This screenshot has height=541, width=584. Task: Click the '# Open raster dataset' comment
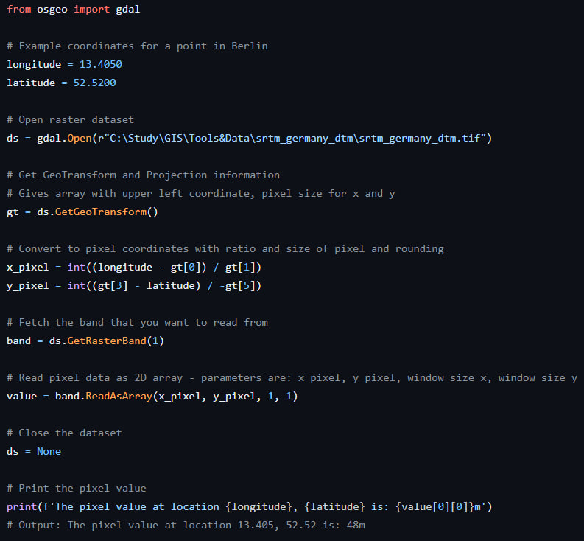tap(70, 119)
